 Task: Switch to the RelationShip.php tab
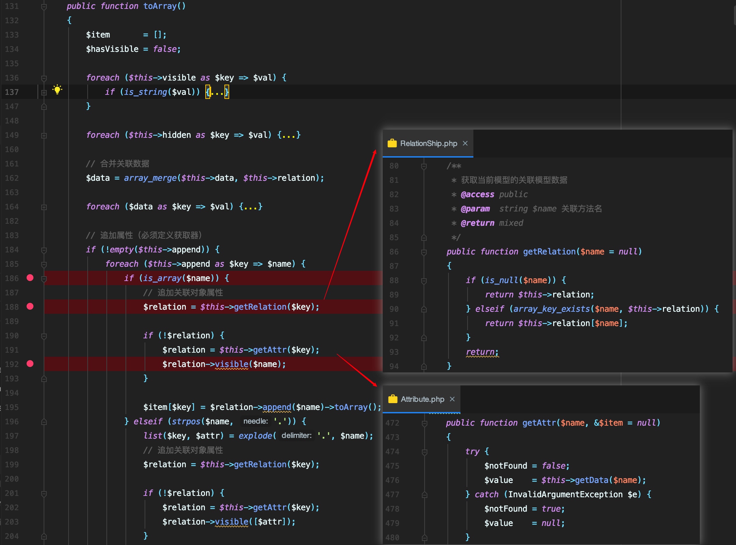tap(428, 143)
